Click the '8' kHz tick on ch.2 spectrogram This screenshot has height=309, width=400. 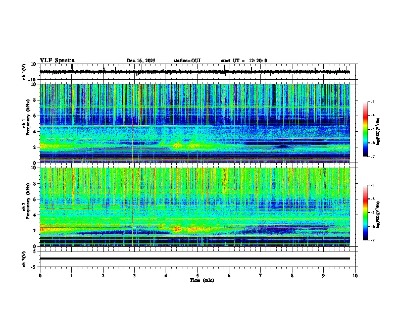point(35,184)
